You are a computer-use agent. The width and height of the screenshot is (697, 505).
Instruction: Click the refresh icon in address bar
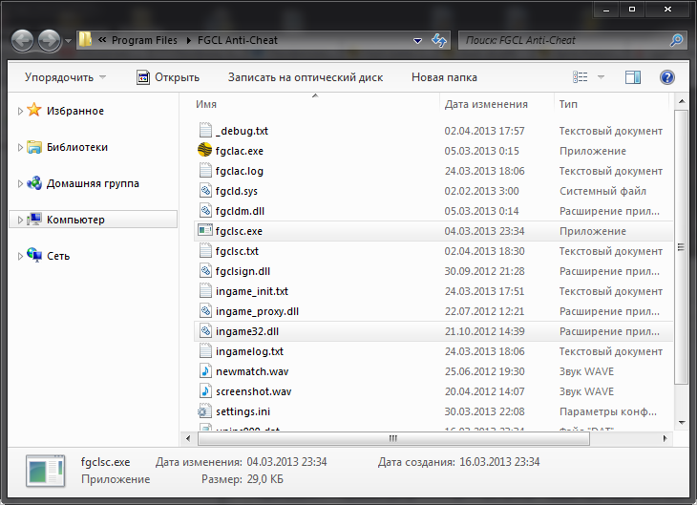tap(439, 40)
